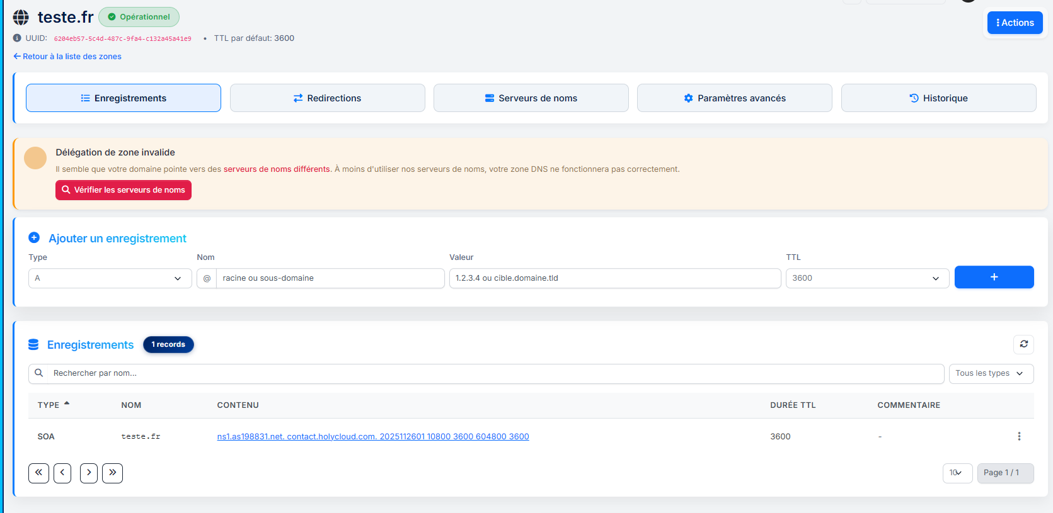Click Vérifier les serveurs de noms

(124, 190)
